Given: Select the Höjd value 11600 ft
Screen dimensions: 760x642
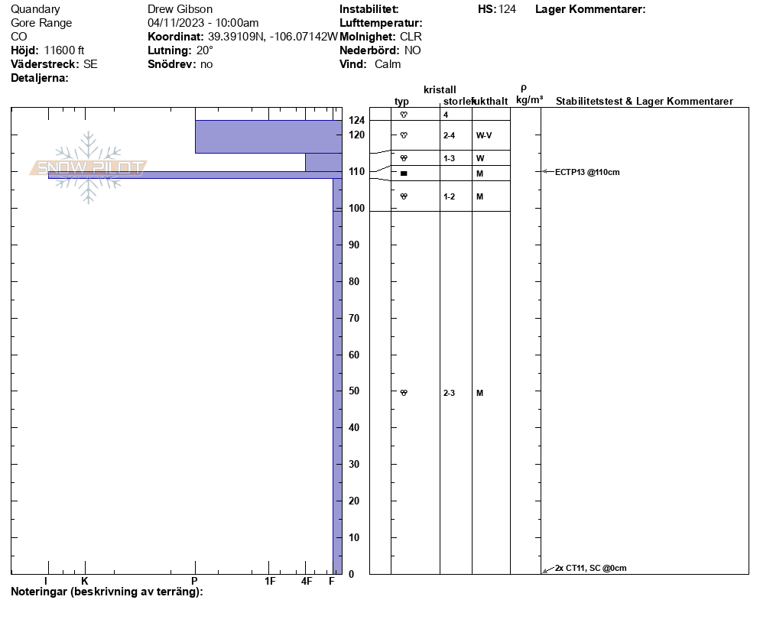Looking at the screenshot, I should tap(64, 50).
